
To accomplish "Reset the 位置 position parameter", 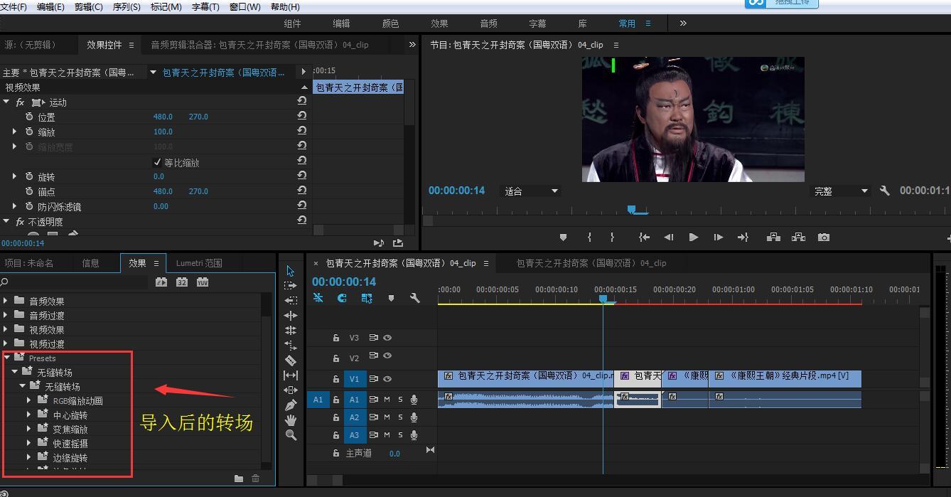I will pos(302,117).
